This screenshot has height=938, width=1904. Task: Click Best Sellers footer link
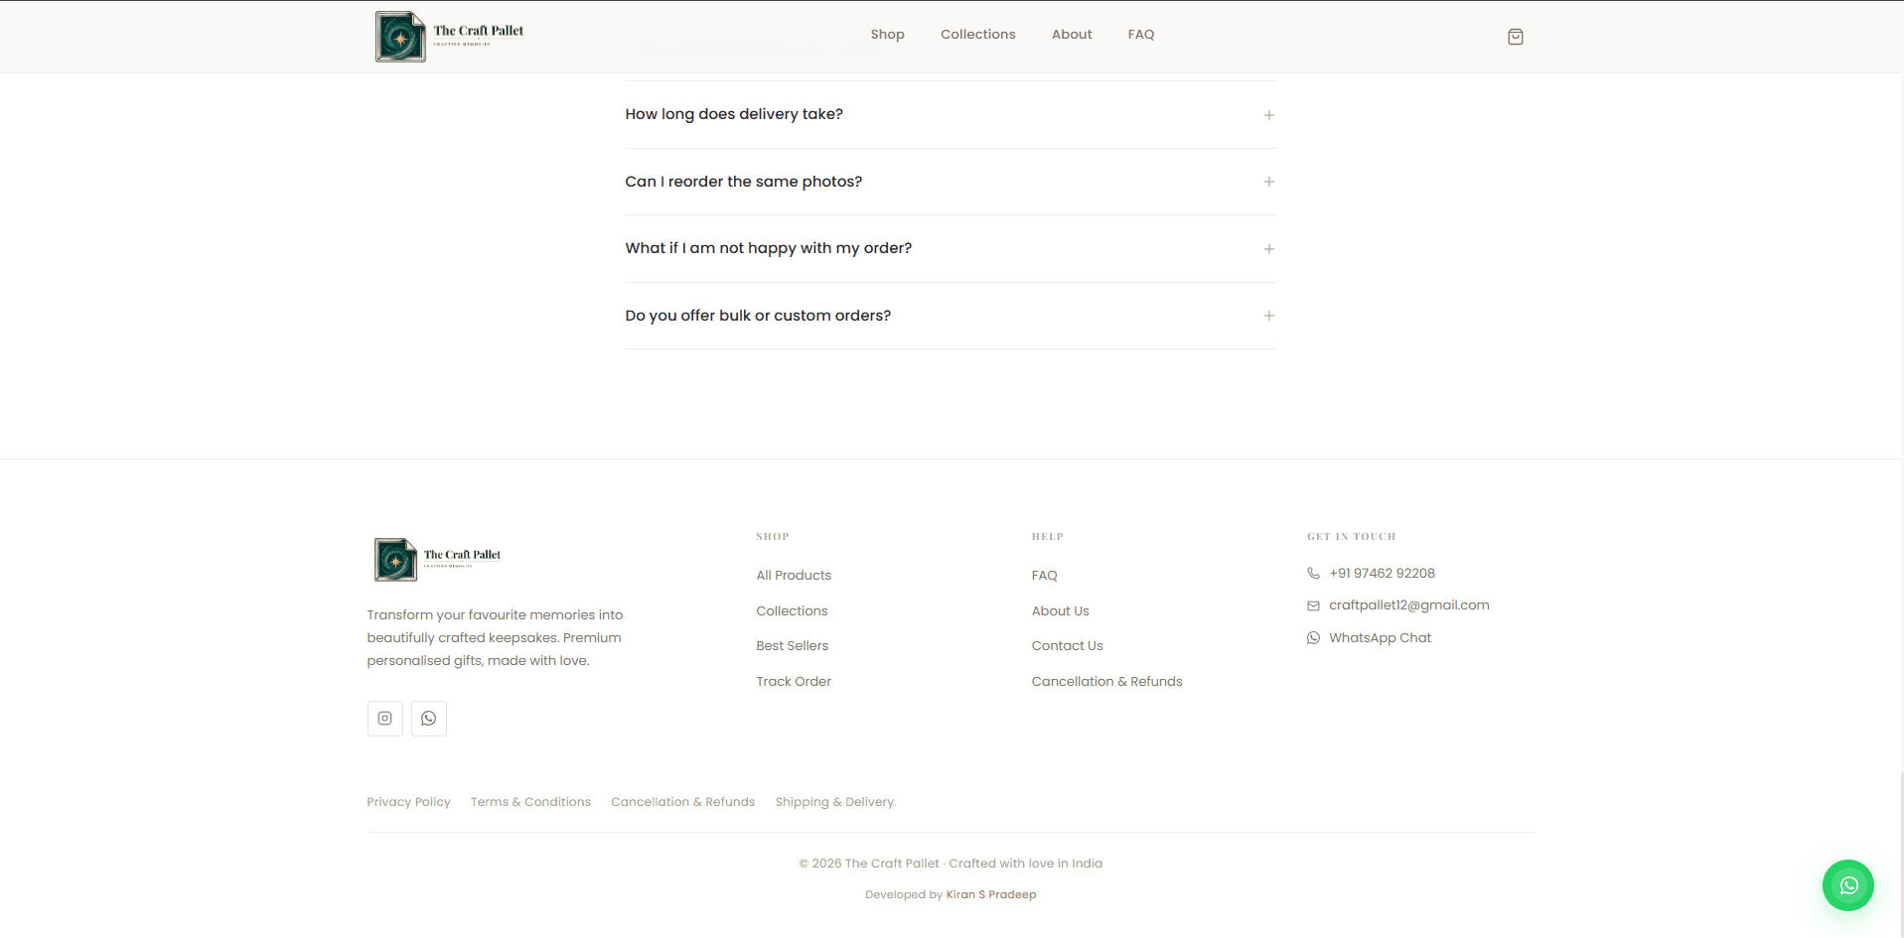[792, 646]
